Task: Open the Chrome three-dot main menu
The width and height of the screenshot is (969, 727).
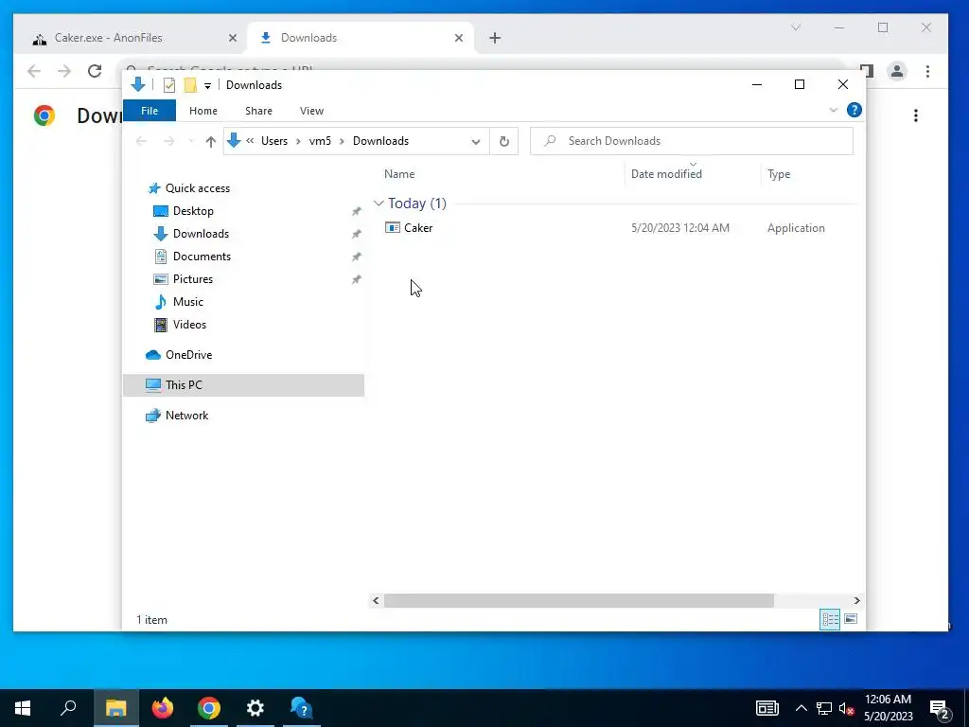Action: [x=927, y=71]
